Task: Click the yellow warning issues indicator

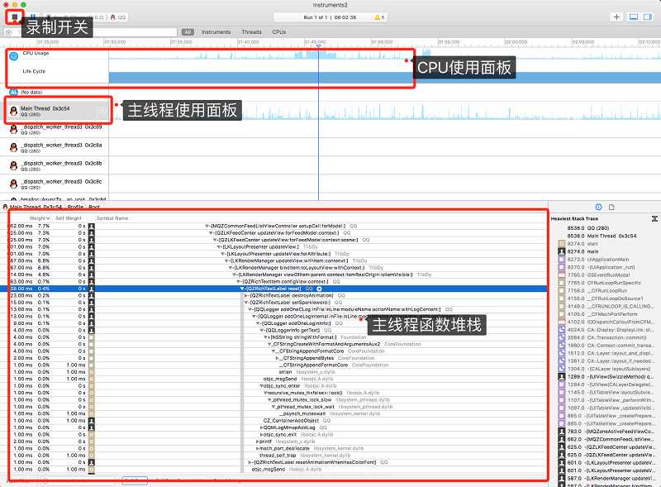Action: pyautogui.click(x=379, y=17)
